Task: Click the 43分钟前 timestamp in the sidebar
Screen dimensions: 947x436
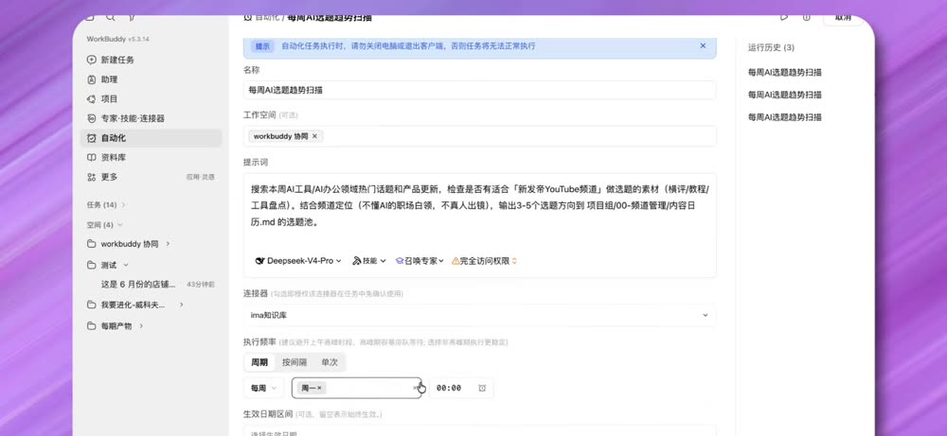Action: pos(201,285)
